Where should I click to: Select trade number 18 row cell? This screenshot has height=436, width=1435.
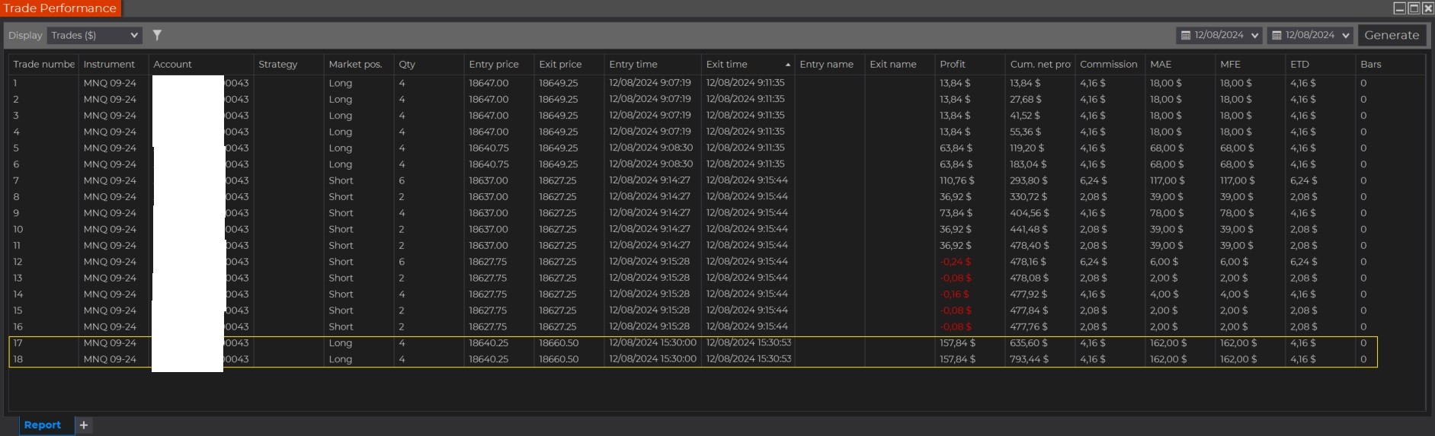(x=43, y=359)
